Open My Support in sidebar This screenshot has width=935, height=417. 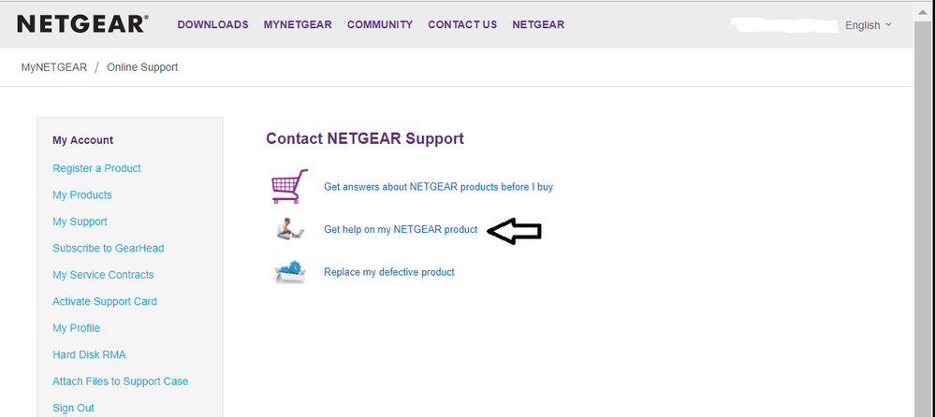click(80, 222)
